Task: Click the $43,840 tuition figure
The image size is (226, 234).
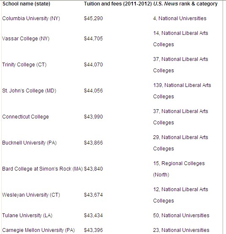Action: 93,169
